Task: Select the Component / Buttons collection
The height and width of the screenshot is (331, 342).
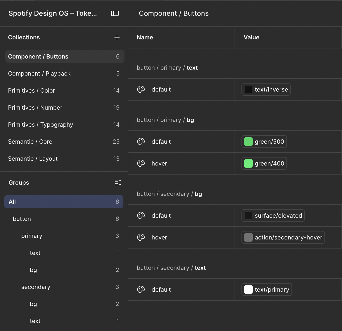Action: click(65, 56)
